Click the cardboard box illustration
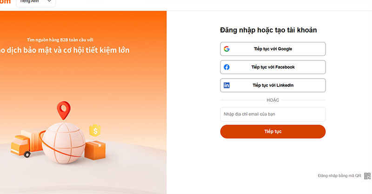 pyautogui.click(x=95, y=149)
